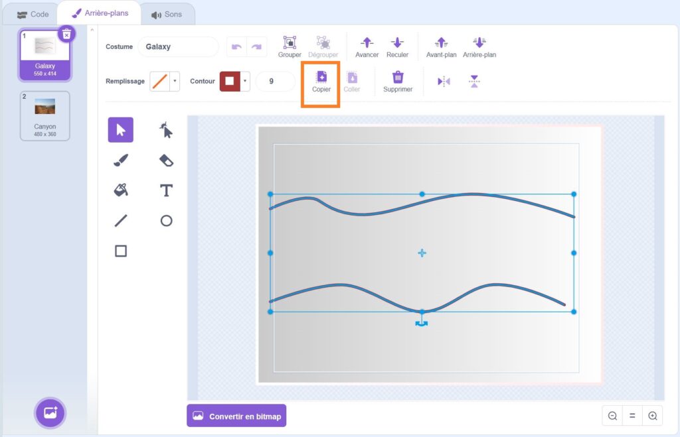Select the Eraser tool
680x437 pixels.
click(x=166, y=160)
